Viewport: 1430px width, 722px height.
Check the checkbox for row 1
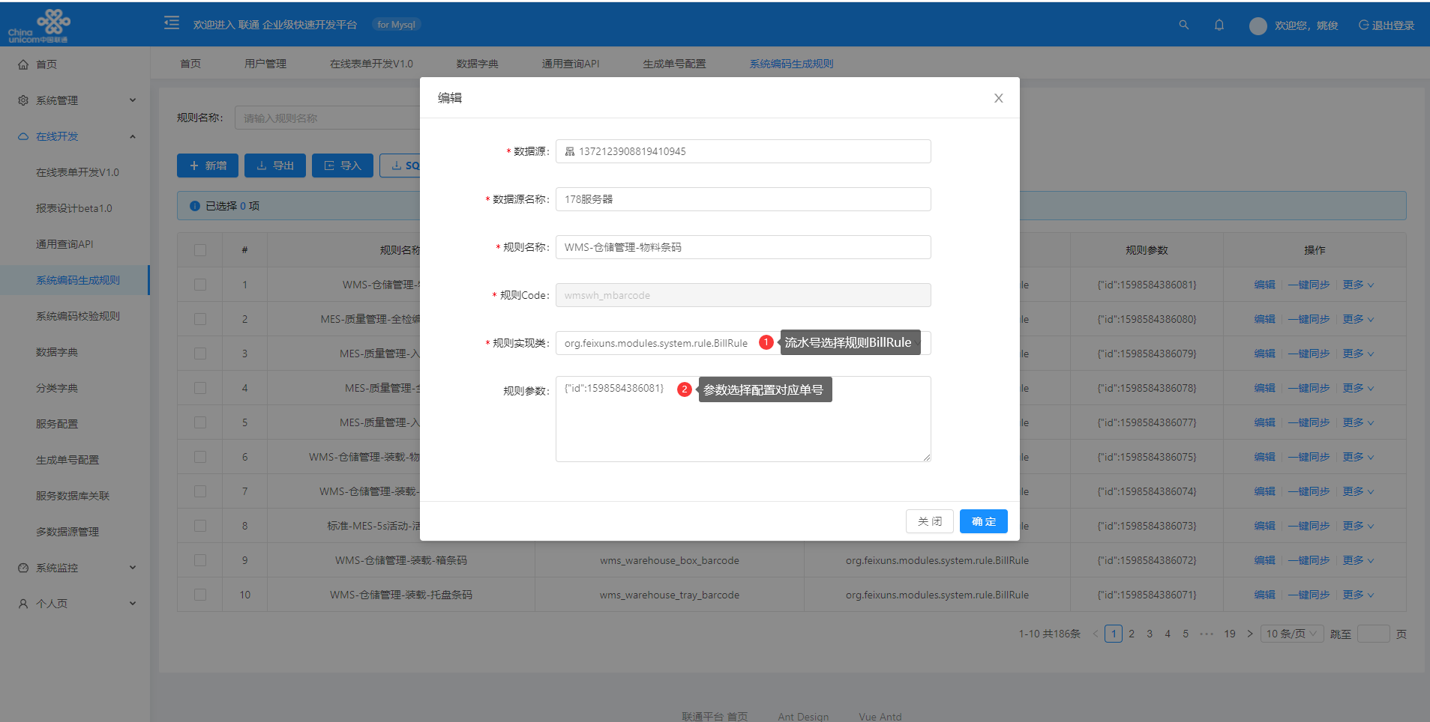200,285
